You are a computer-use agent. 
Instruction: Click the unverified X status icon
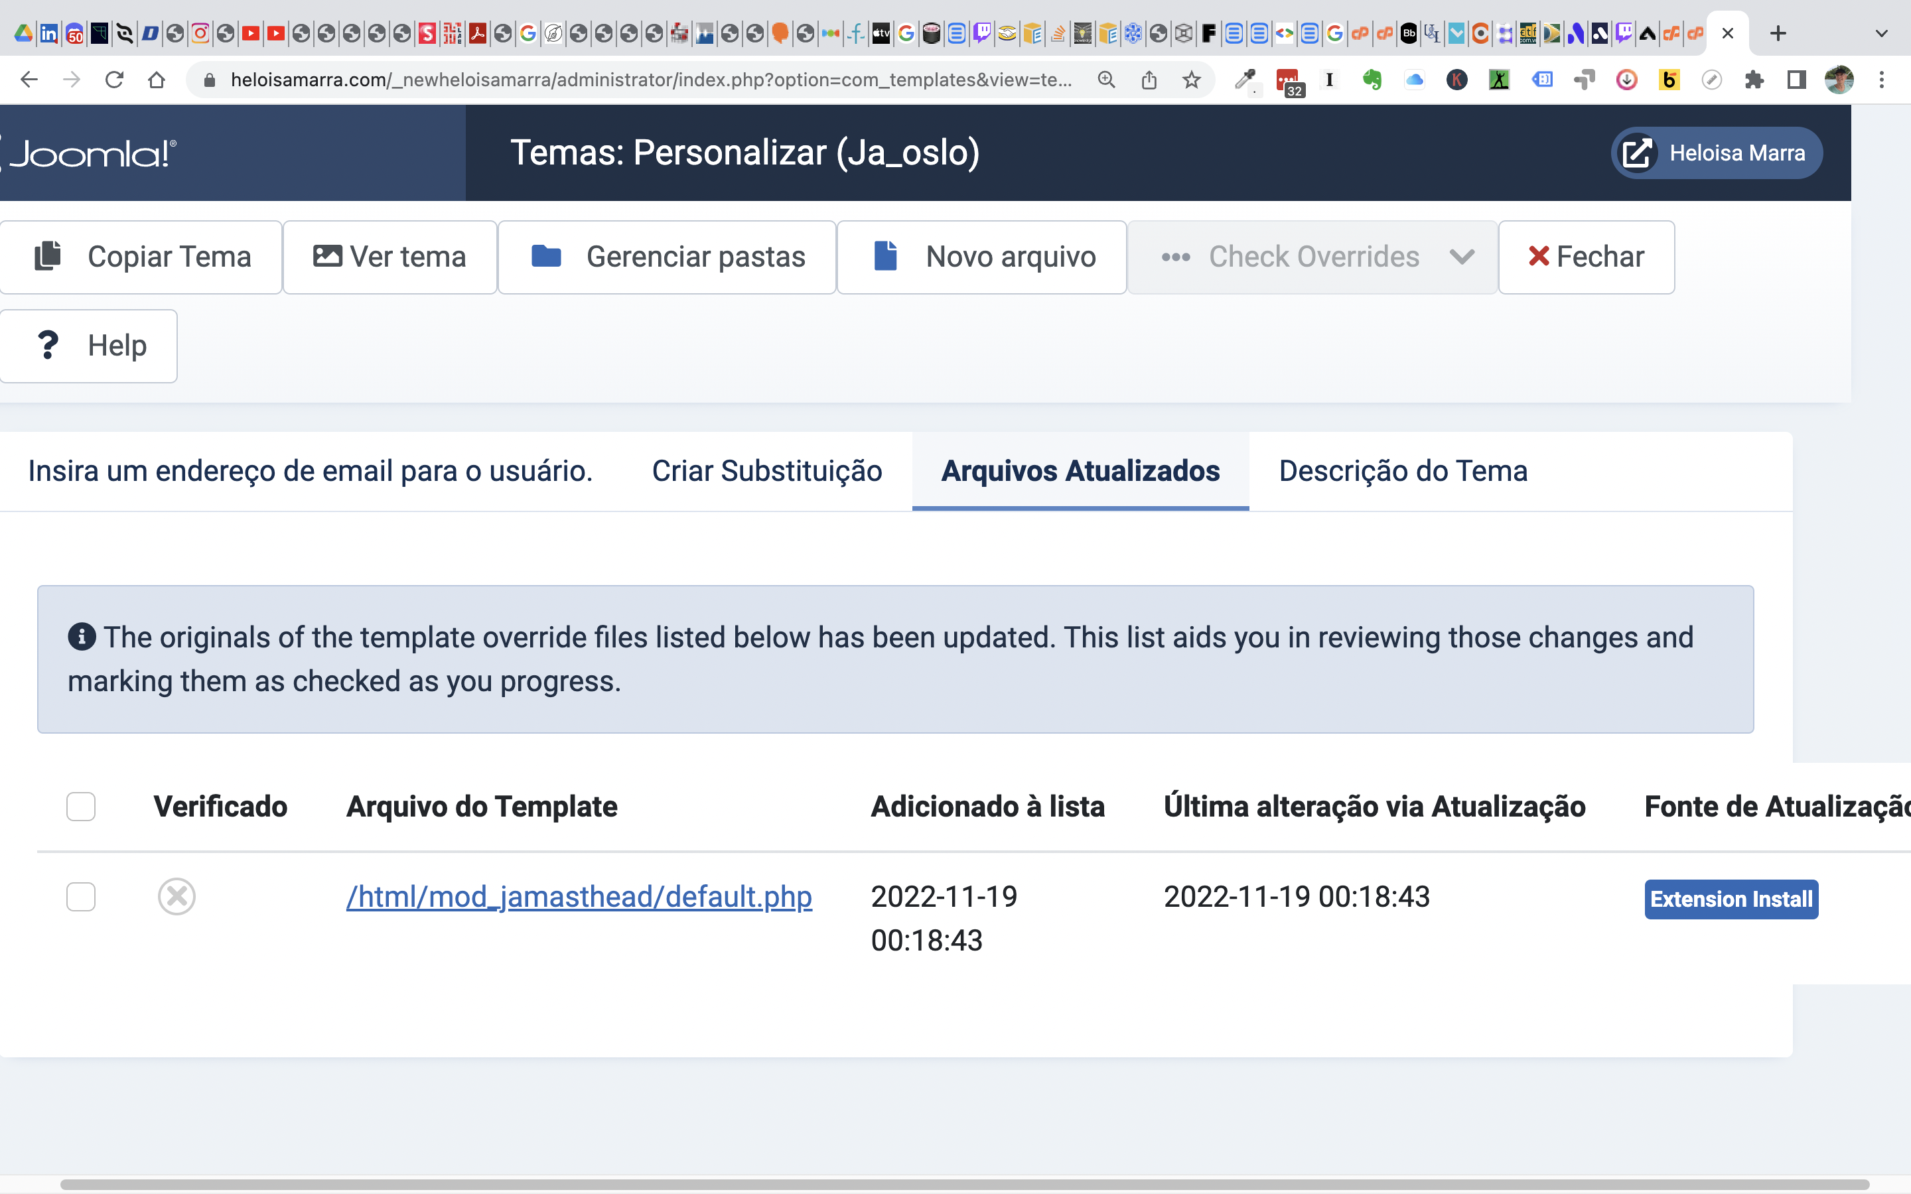pos(176,896)
